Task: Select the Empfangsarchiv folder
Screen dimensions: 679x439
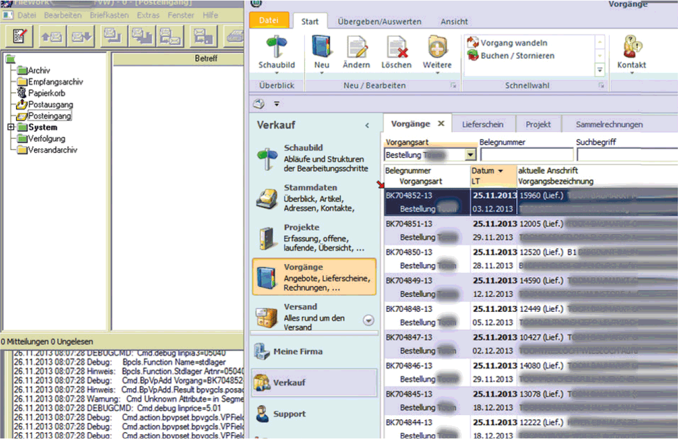Action: point(50,82)
